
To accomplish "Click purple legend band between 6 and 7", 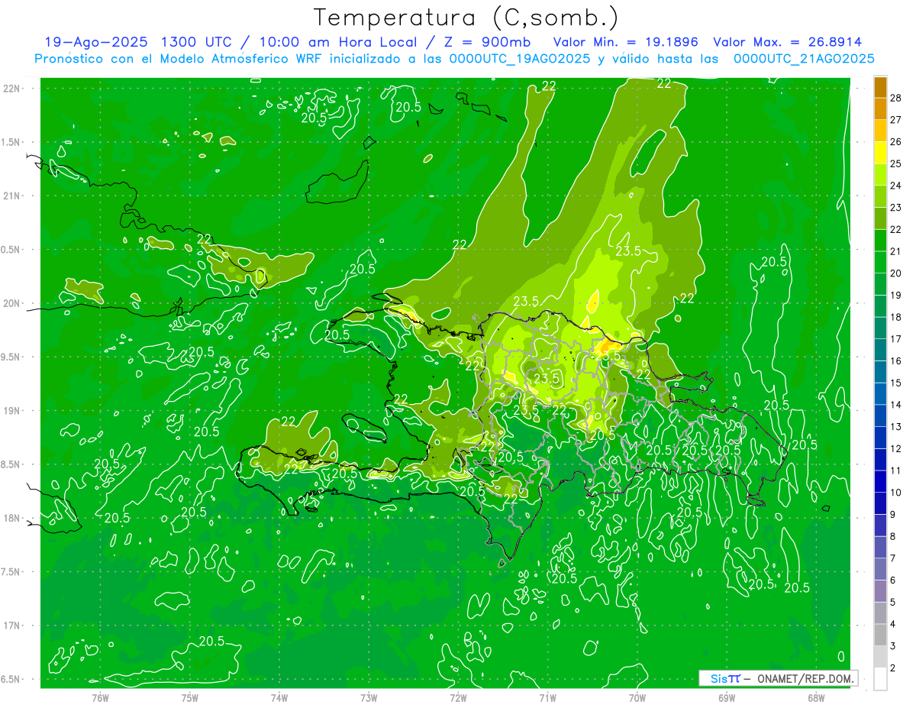I will tap(880, 570).
